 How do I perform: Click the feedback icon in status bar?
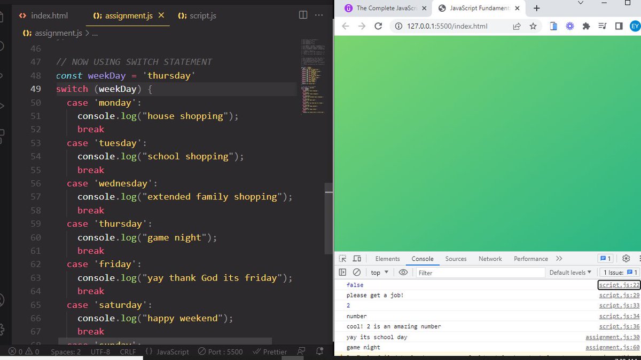tap(302, 351)
